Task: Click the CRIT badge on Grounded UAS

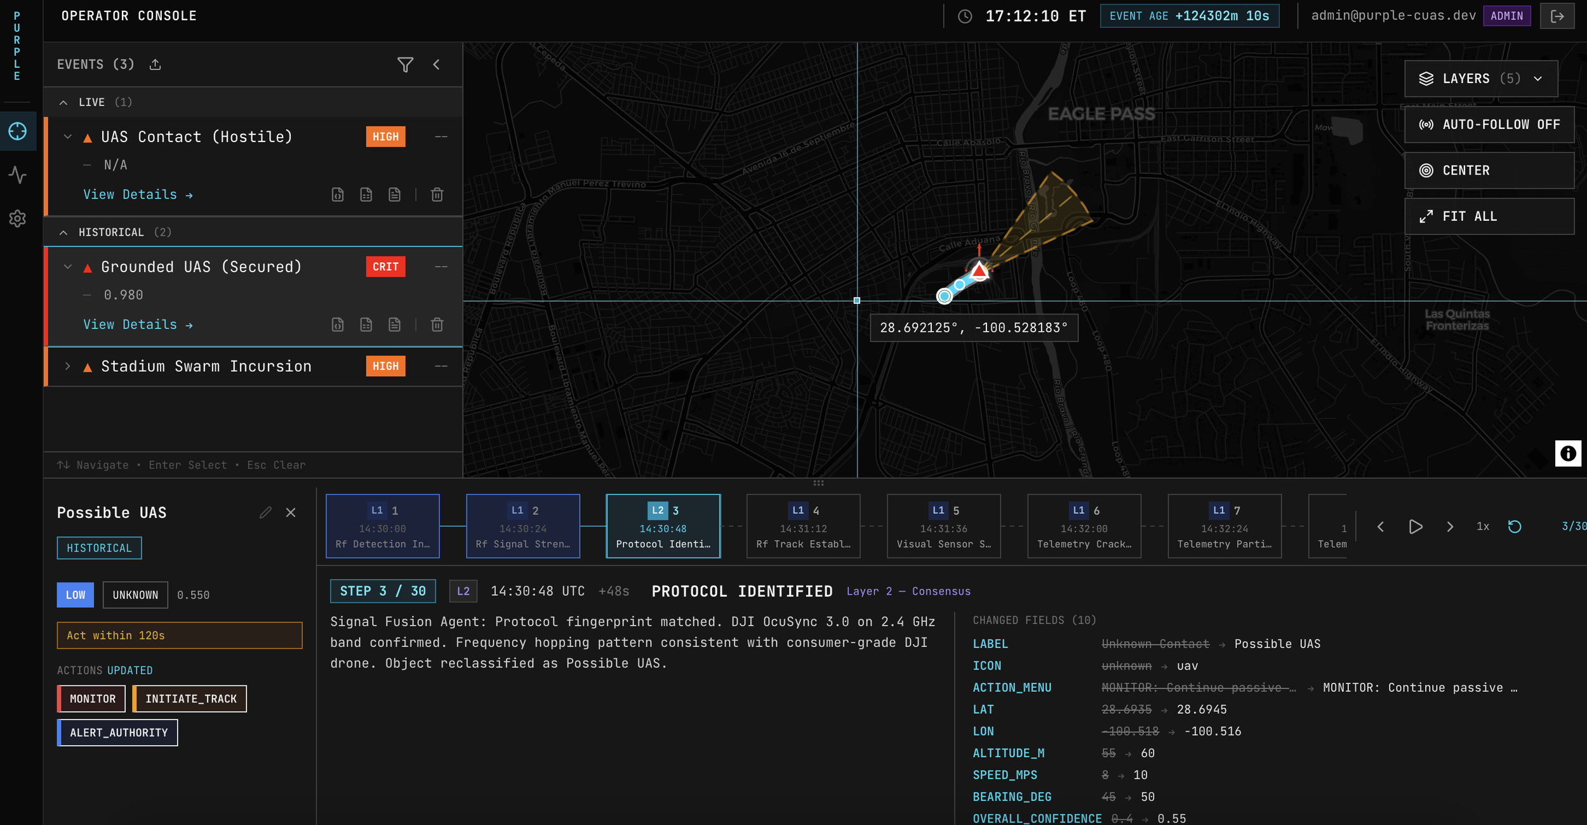Action: (x=385, y=267)
